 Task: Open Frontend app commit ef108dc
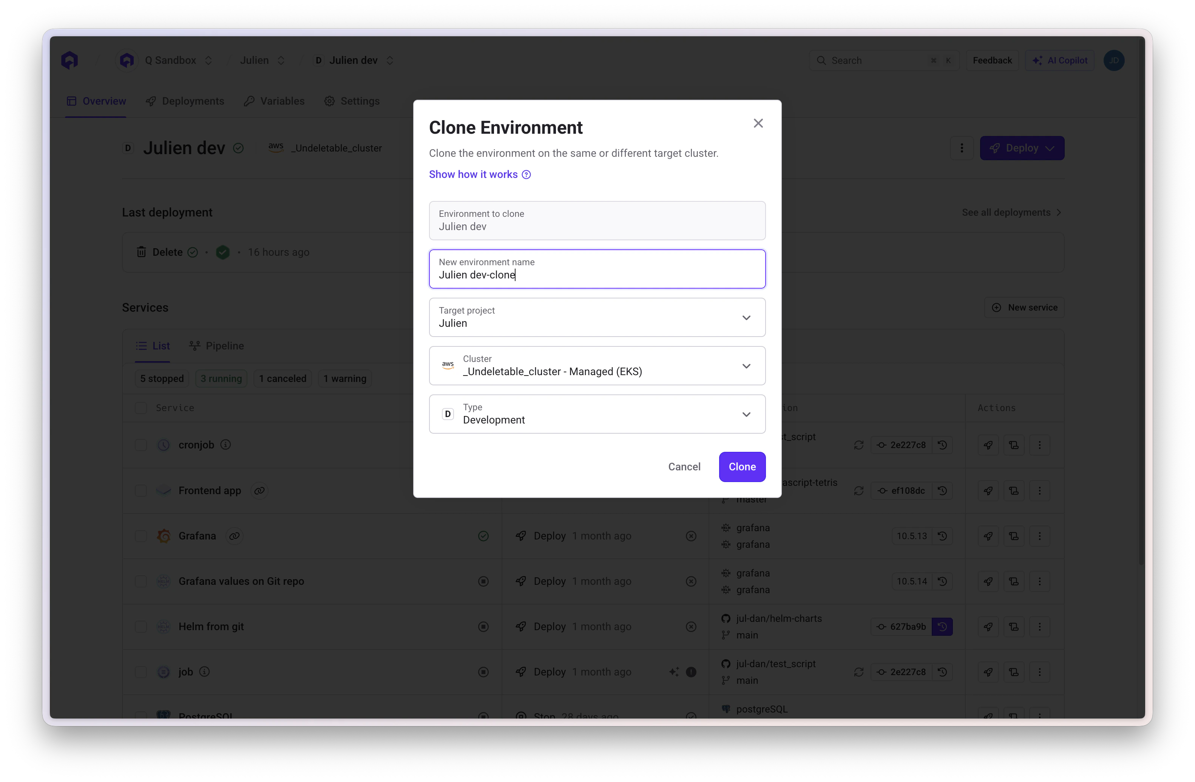902,491
